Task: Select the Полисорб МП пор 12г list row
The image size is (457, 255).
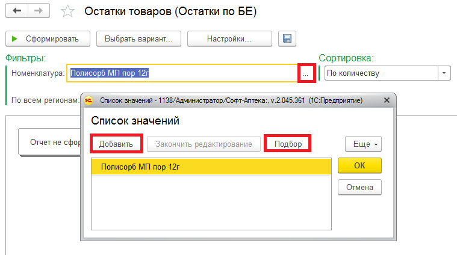Action: [211, 167]
